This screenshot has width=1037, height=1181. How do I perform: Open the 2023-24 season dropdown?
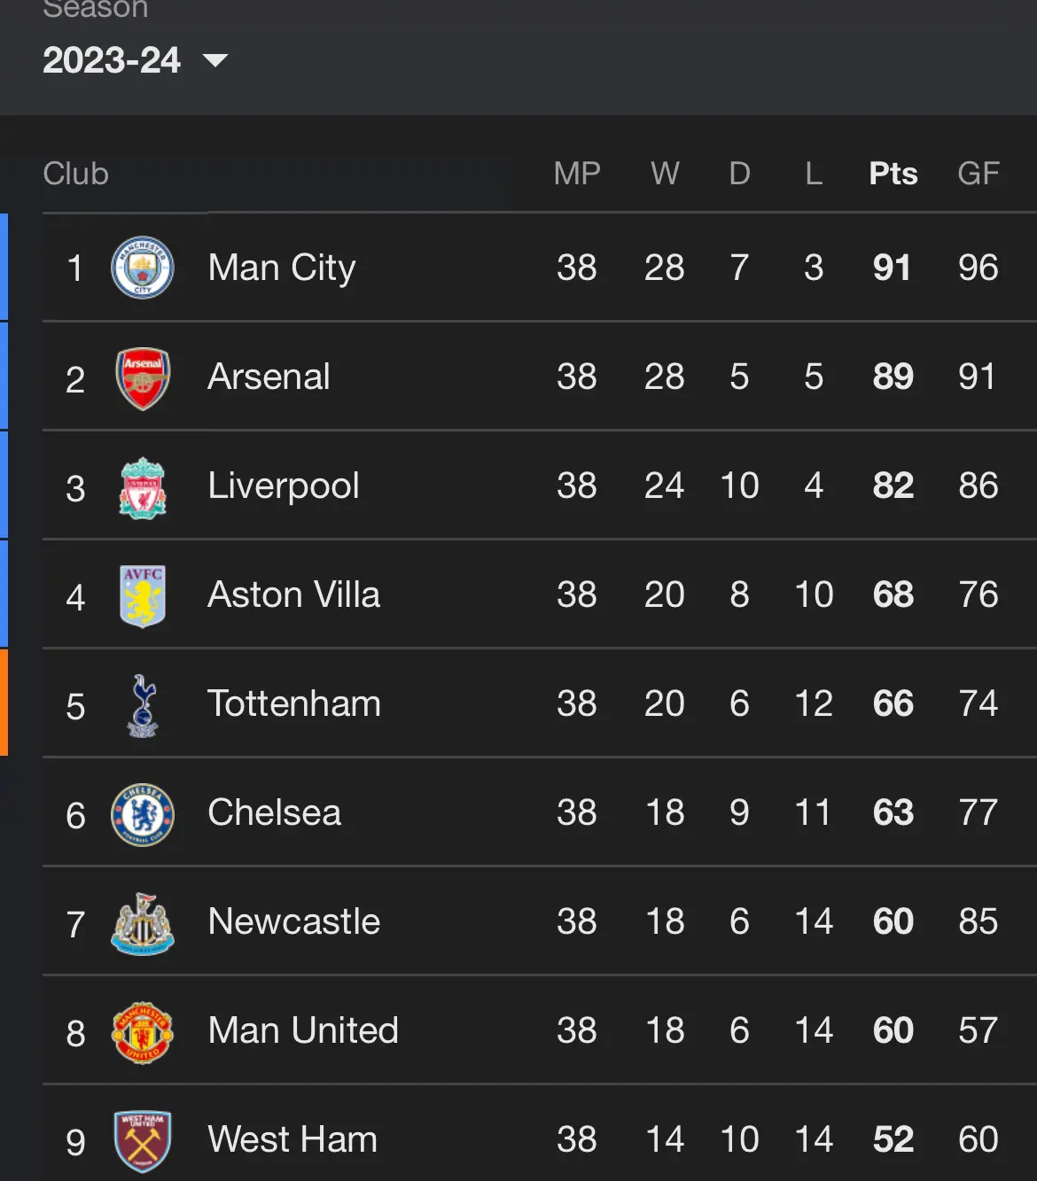coord(136,60)
